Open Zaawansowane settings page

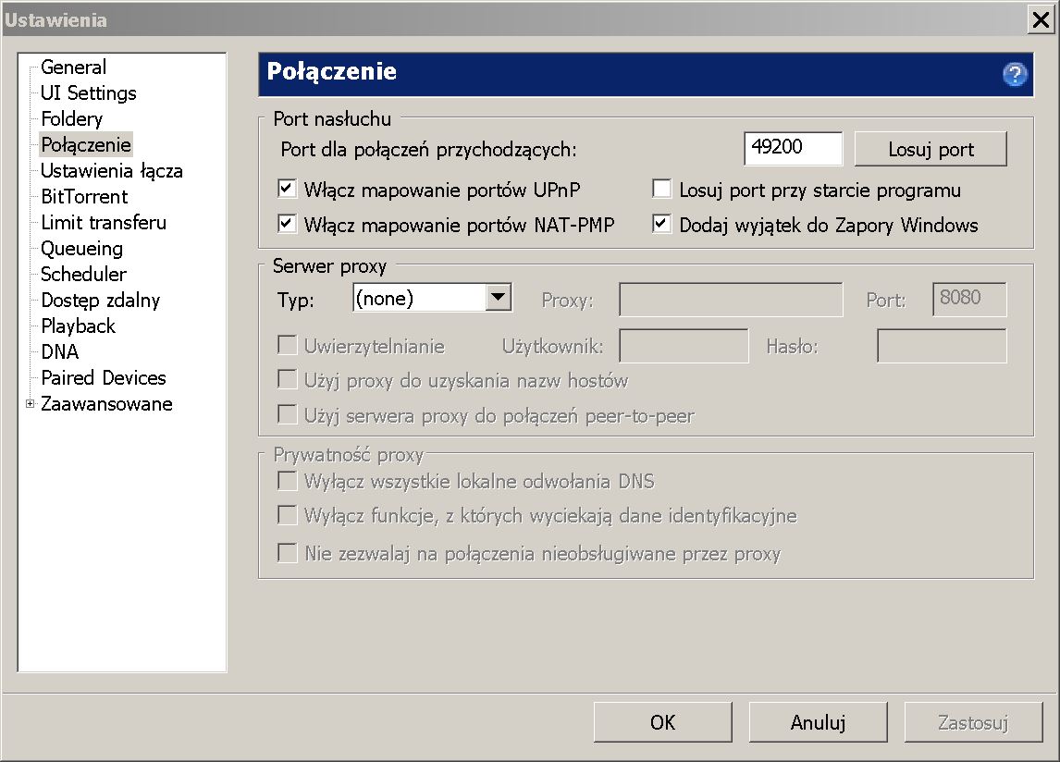(106, 403)
